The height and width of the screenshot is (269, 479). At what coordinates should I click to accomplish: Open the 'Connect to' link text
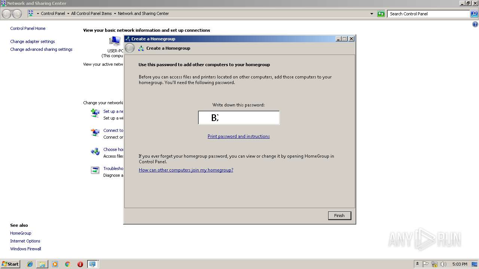(113, 130)
